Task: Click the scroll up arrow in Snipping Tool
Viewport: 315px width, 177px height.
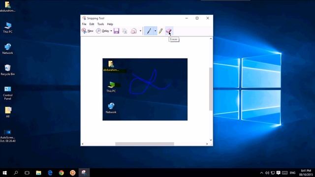Action: pyautogui.click(x=211, y=38)
